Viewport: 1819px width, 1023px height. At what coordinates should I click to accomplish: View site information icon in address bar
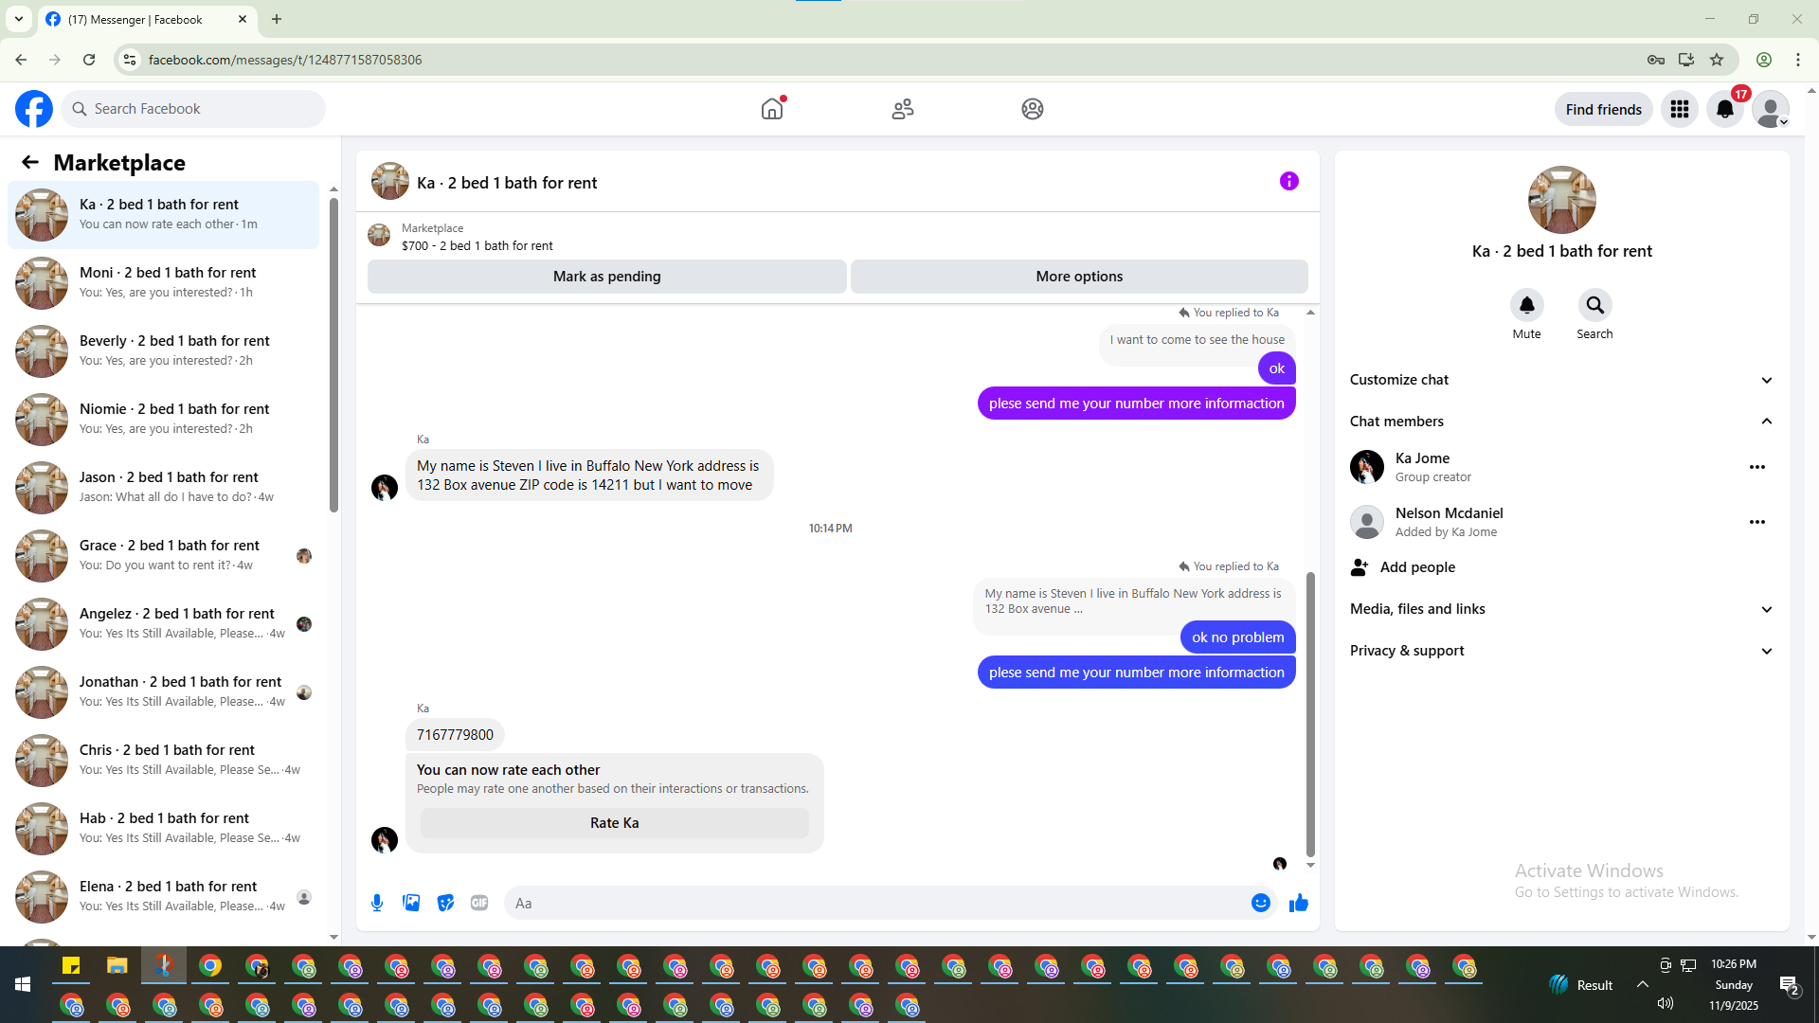pyautogui.click(x=130, y=60)
